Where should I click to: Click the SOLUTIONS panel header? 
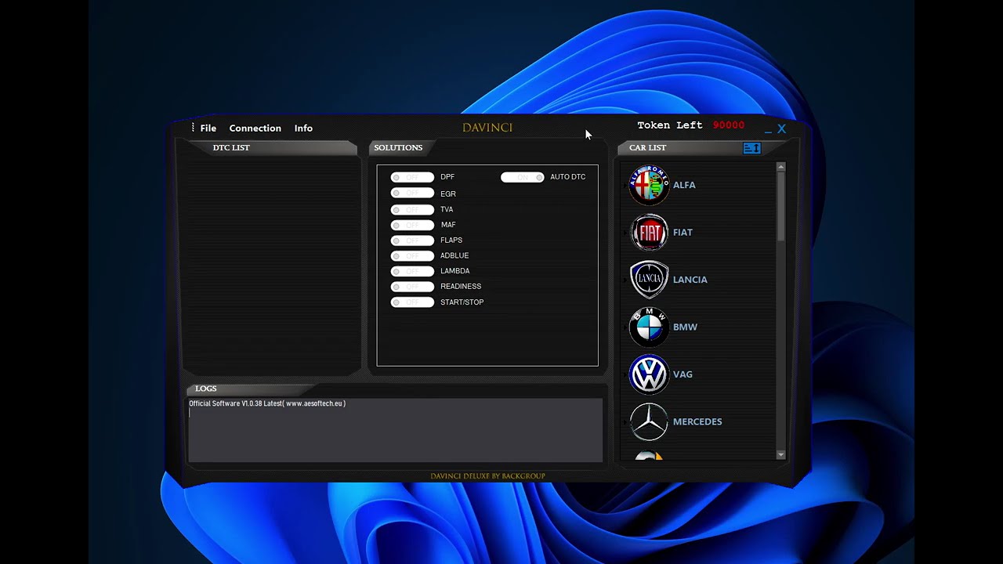coord(398,147)
